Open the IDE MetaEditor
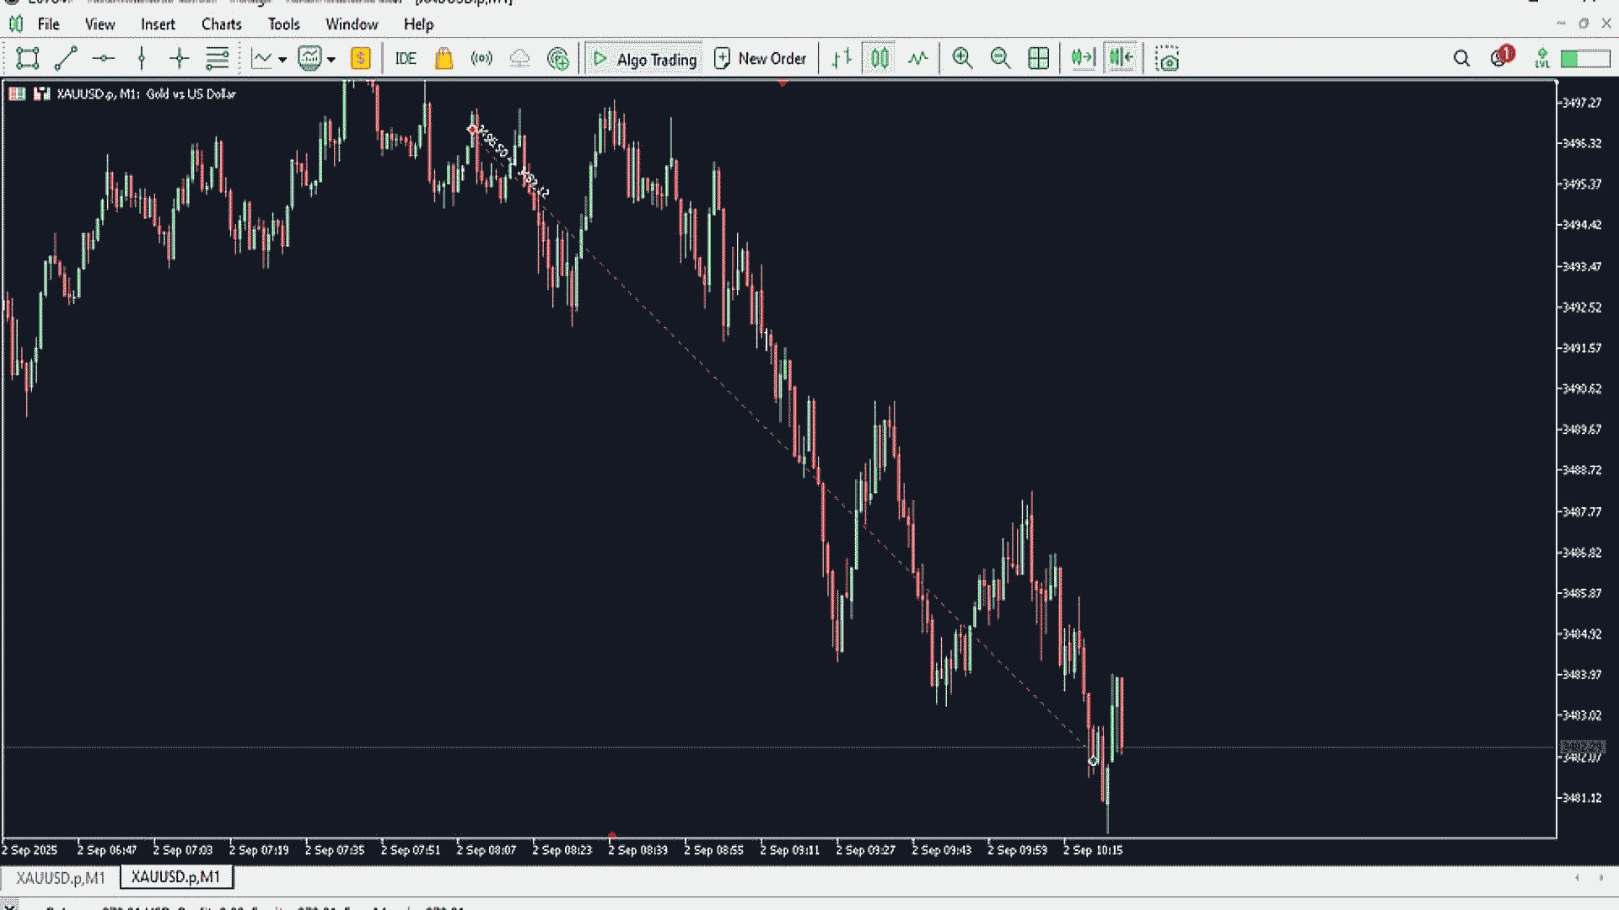Screen dimensions: 1619x910 click(x=406, y=58)
